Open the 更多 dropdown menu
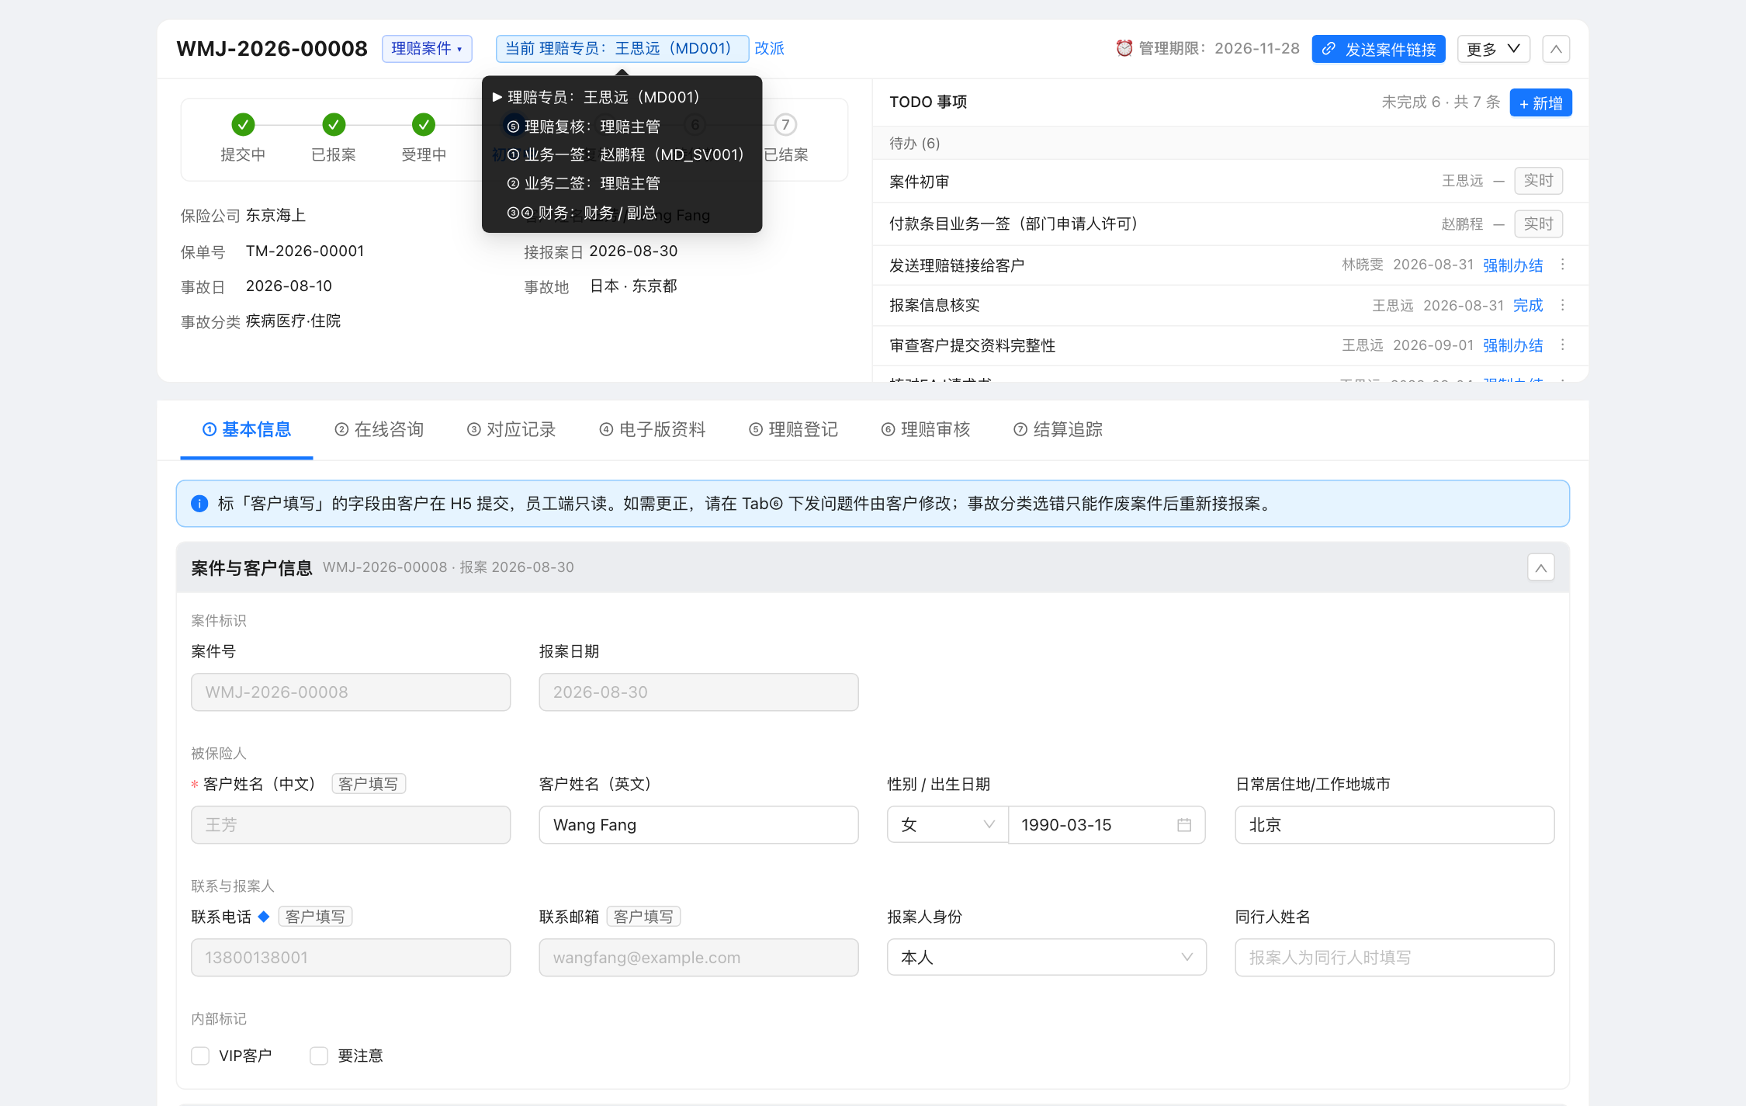The width and height of the screenshot is (1746, 1106). (x=1493, y=49)
